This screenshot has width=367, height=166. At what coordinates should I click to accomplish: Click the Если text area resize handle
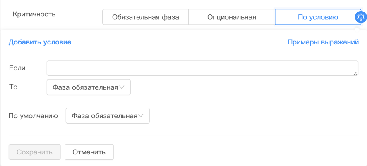pyautogui.click(x=356, y=73)
